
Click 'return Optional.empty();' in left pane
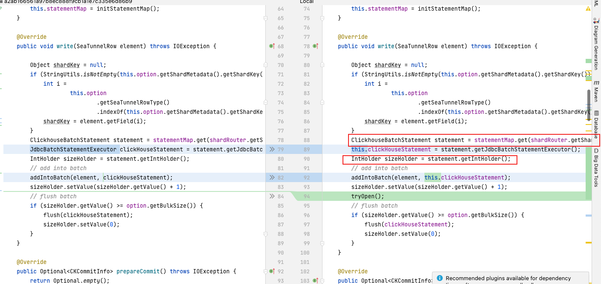pyautogui.click(x=70, y=281)
